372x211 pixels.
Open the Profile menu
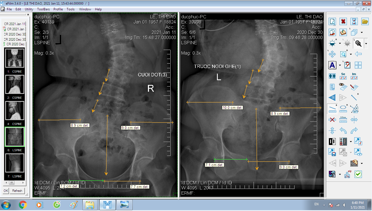click(58, 9)
